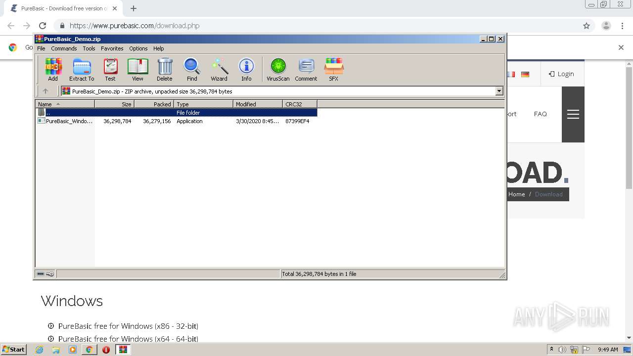
Task: Open Windows Explorer folder in taskbar
Action: tap(56, 350)
